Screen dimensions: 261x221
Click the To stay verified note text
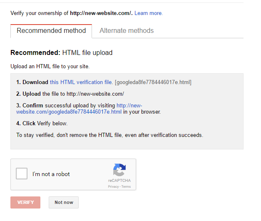110,135
